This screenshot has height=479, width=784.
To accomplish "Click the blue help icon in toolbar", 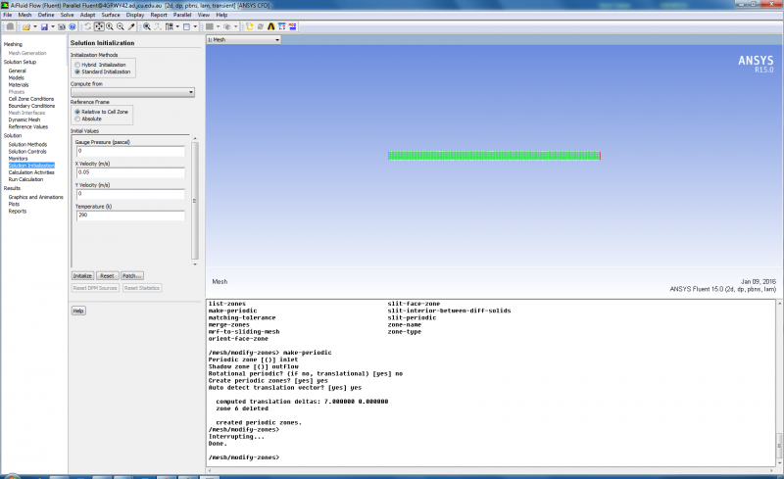I will (x=73, y=26).
